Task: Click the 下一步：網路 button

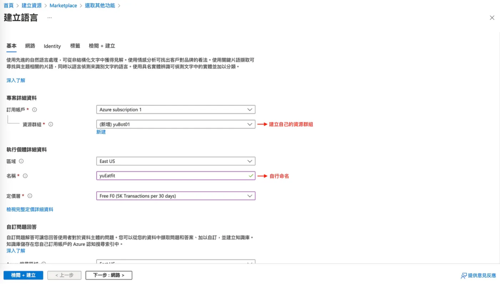Action: (108, 275)
